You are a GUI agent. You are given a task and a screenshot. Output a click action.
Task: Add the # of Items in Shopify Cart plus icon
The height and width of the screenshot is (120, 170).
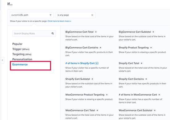(x=97, y=63)
